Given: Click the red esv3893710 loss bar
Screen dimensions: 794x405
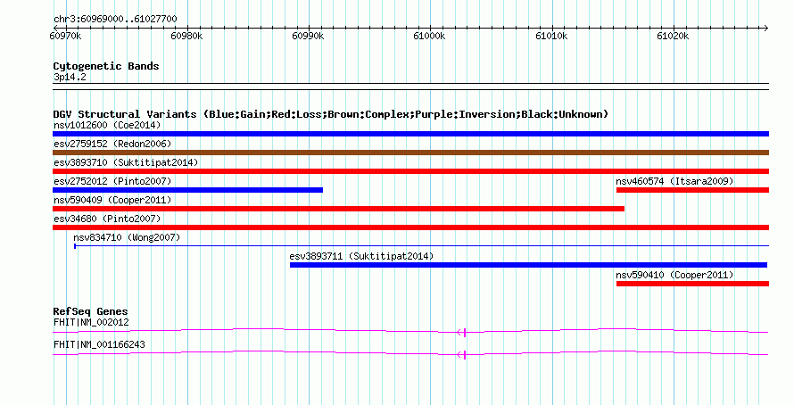Looking at the screenshot, I should click(x=410, y=171).
